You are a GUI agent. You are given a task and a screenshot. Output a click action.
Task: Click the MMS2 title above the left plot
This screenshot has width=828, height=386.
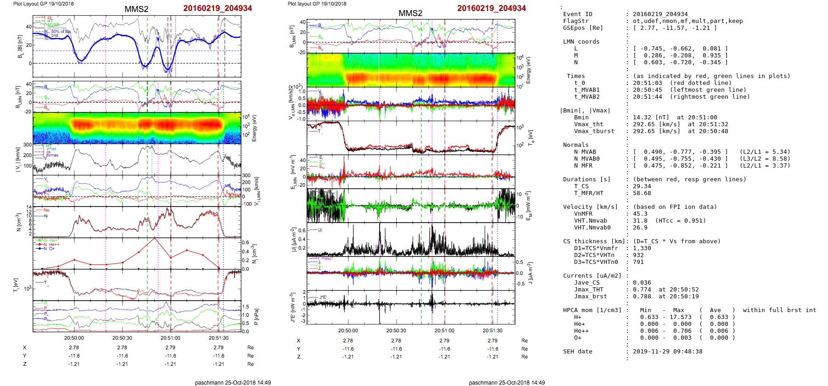tap(136, 9)
